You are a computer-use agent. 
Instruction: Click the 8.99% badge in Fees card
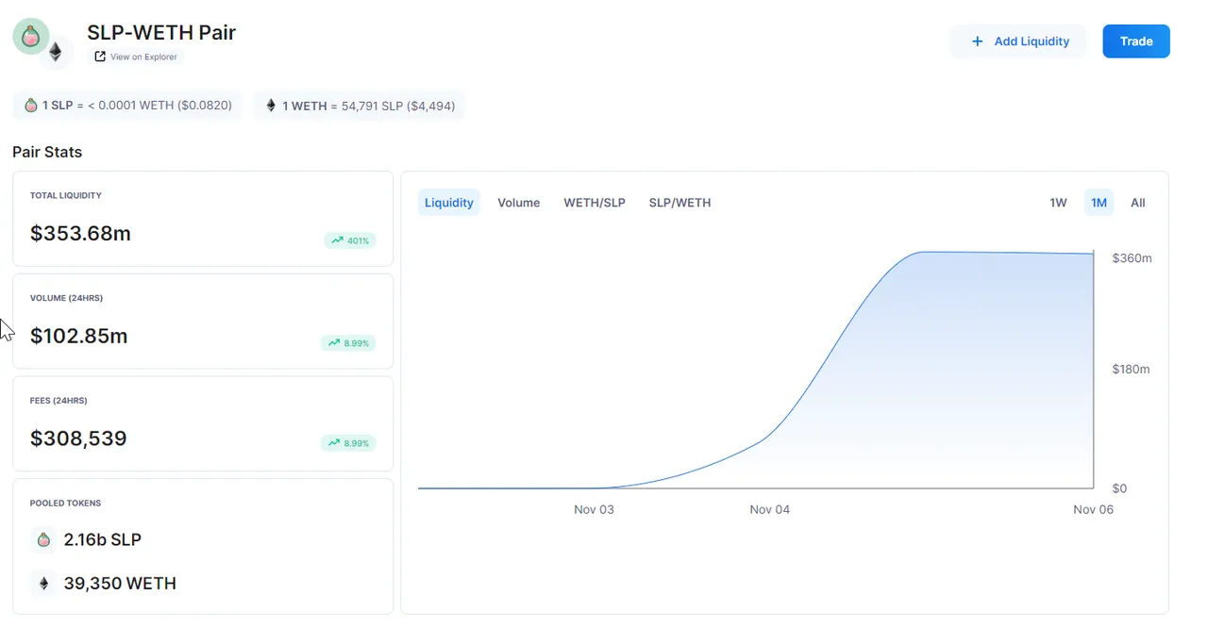coord(348,443)
